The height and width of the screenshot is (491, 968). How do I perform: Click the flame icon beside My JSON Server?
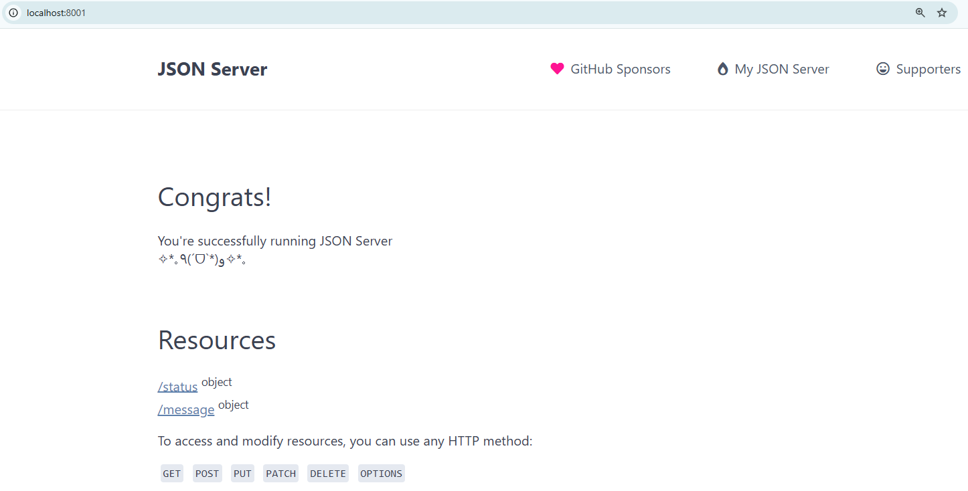pos(722,69)
